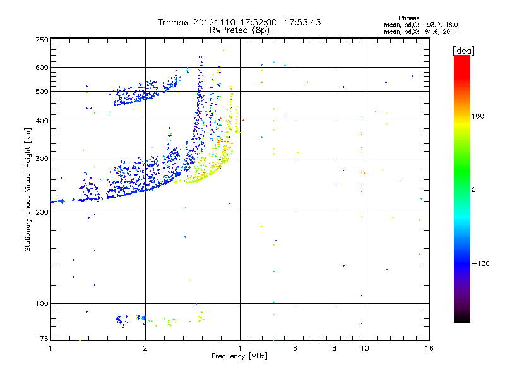Click the "Stationary phase Virtual Height [km]" axis label

coord(28,190)
